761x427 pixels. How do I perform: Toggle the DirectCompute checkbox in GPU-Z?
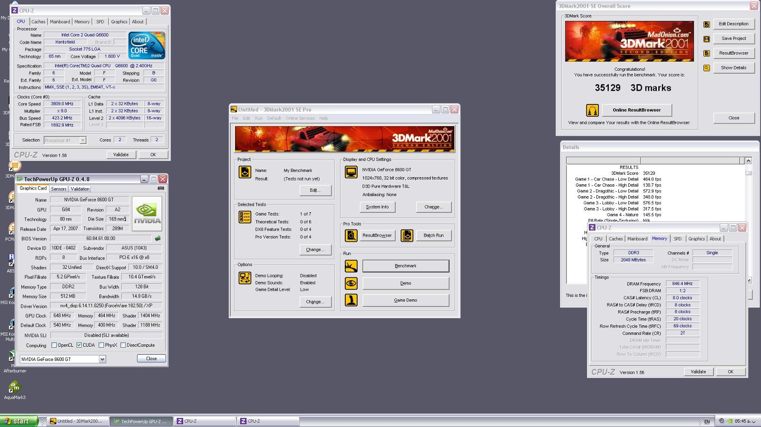(123, 345)
